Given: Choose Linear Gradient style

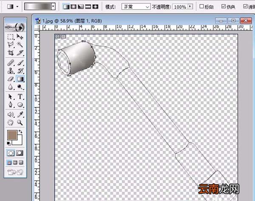Looking at the screenshot, I should tap(66, 7).
